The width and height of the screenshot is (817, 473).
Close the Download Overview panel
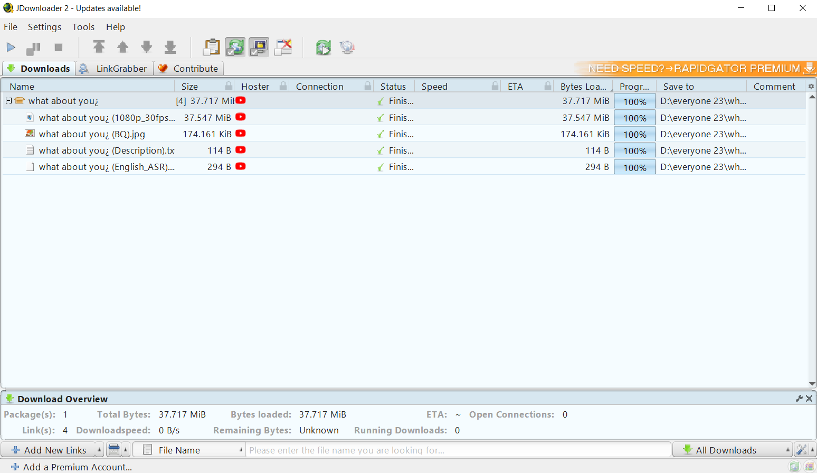809,399
